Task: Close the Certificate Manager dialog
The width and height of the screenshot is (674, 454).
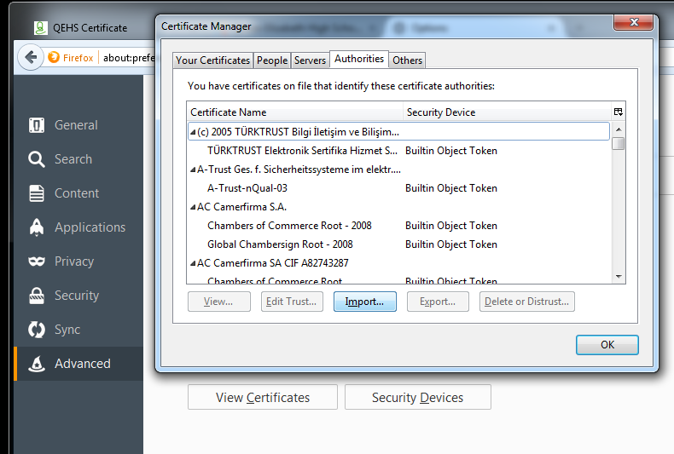Action: pyautogui.click(x=634, y=22)
